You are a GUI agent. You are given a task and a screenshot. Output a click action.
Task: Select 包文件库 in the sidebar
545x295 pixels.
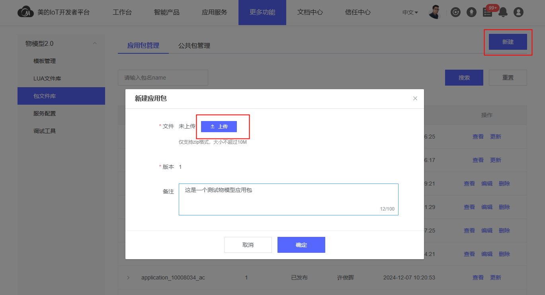(61, 96)
